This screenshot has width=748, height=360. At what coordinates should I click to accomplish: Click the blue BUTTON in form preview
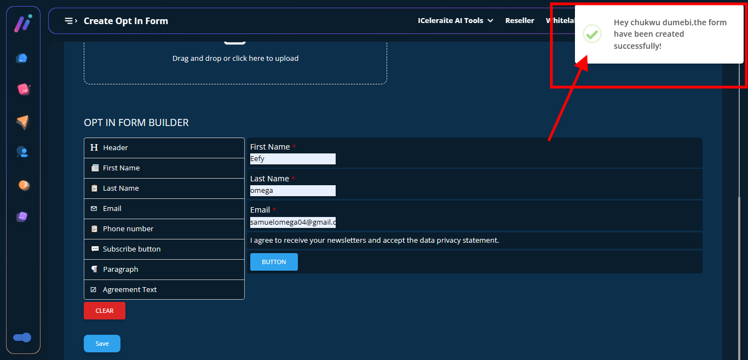[x=274, y=262]
